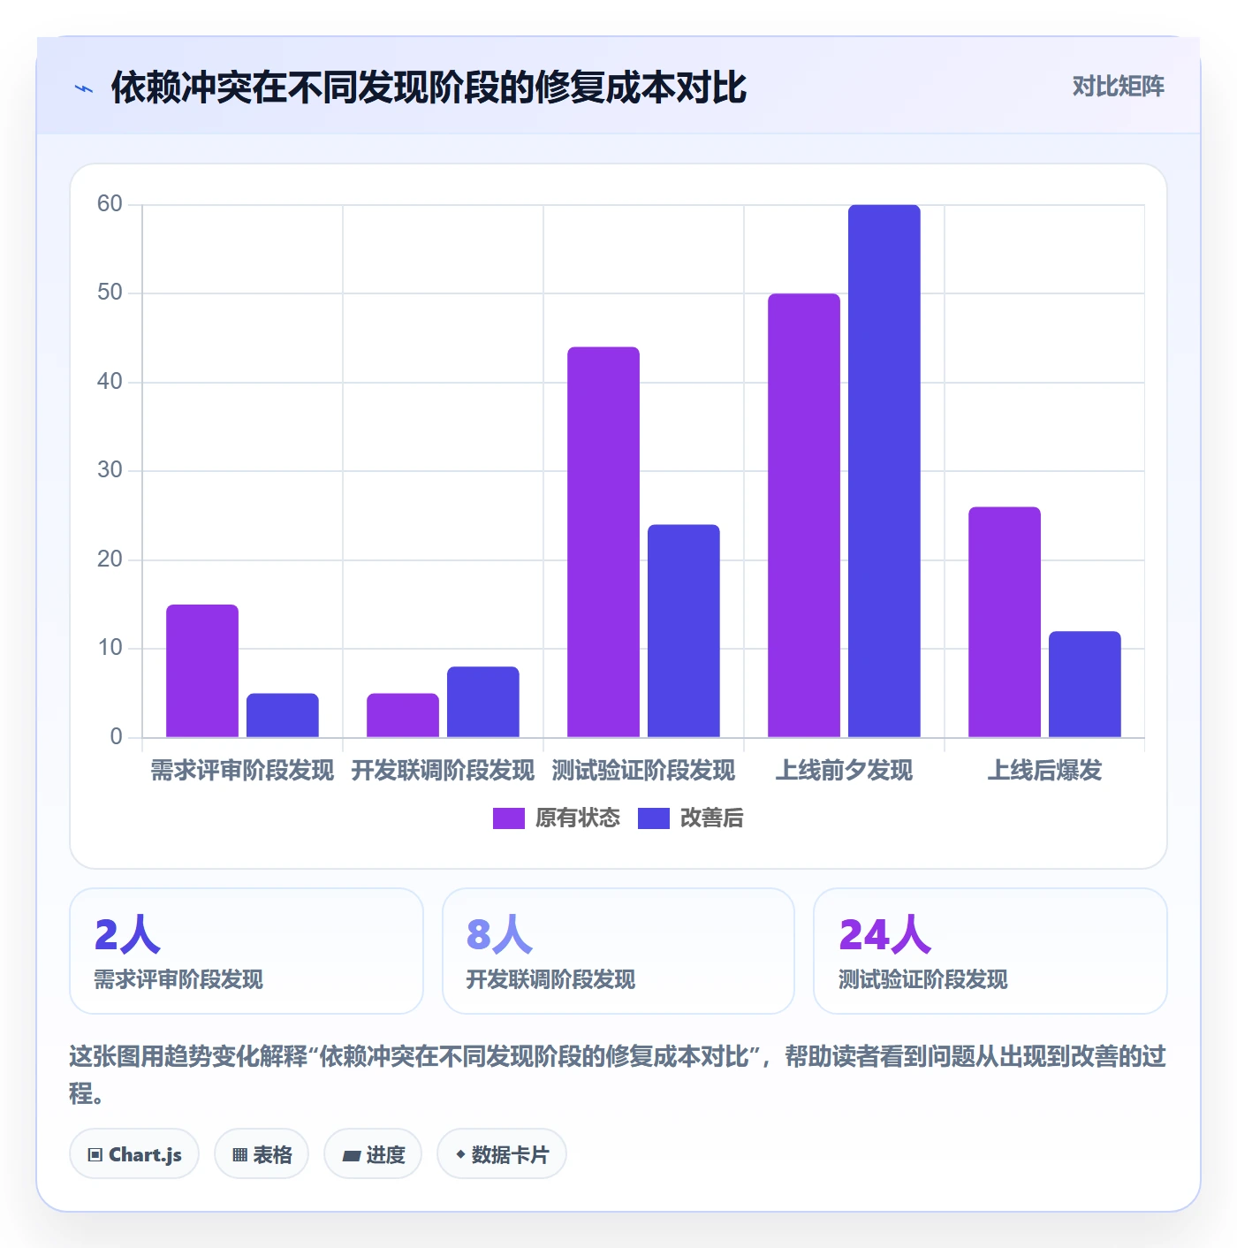The image size is (1237, 1248).
Task: Click the 开发联调阶段发现 x-axis label
Action: coord(443,771)
